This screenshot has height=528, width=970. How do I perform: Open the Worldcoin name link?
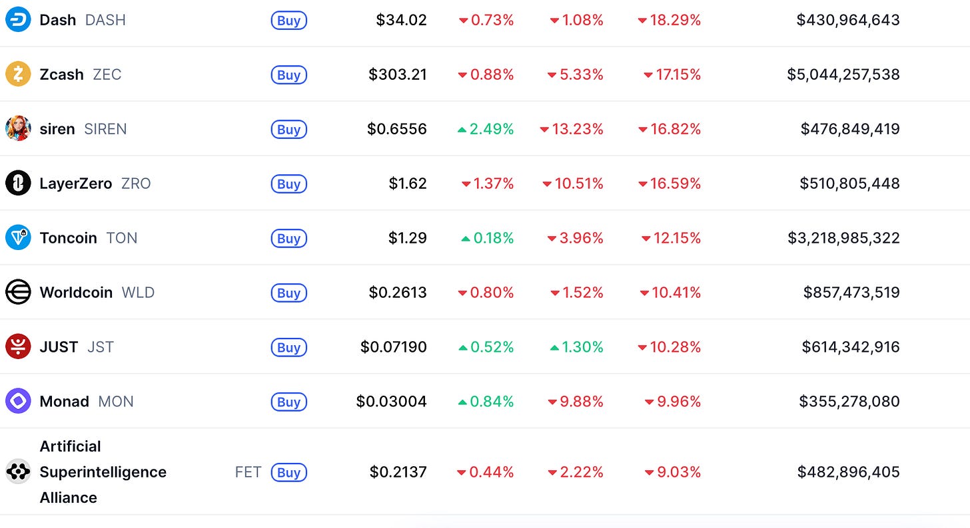pyautogui.click(x=76, y=292)
